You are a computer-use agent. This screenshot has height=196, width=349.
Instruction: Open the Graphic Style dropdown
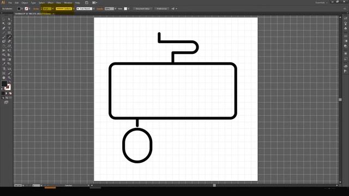129,9
